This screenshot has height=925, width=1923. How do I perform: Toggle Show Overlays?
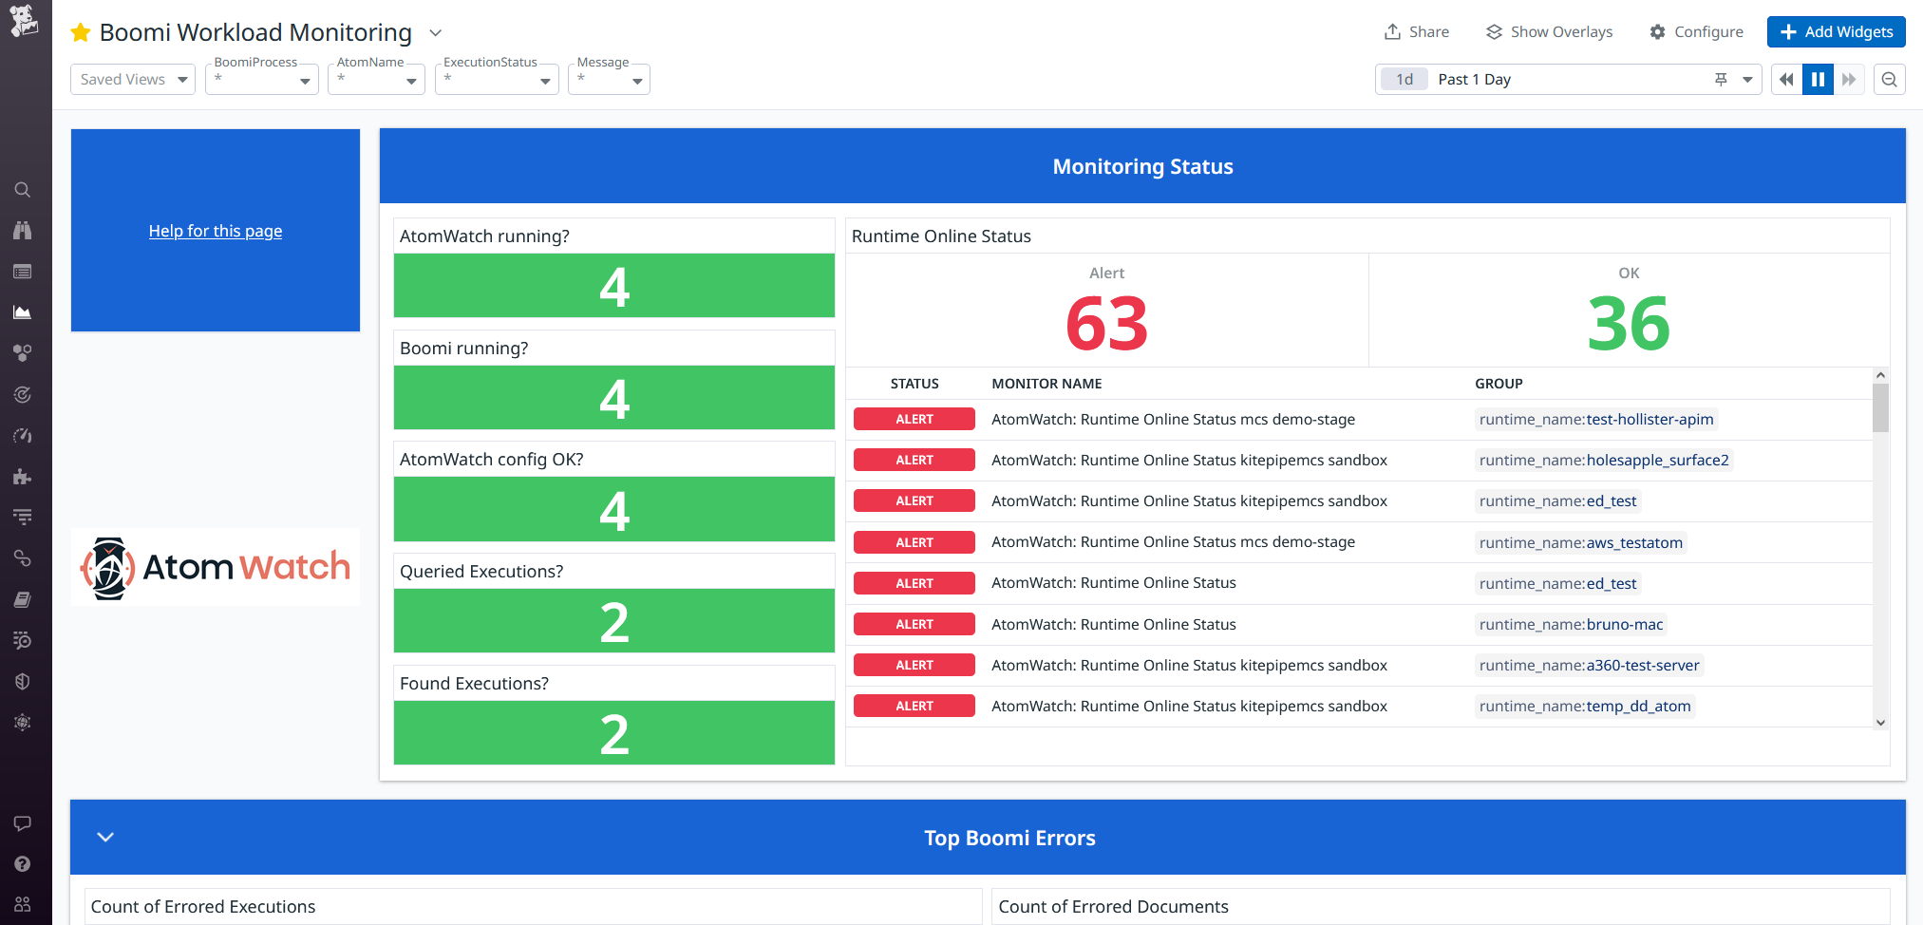[x=1548, y=31]
